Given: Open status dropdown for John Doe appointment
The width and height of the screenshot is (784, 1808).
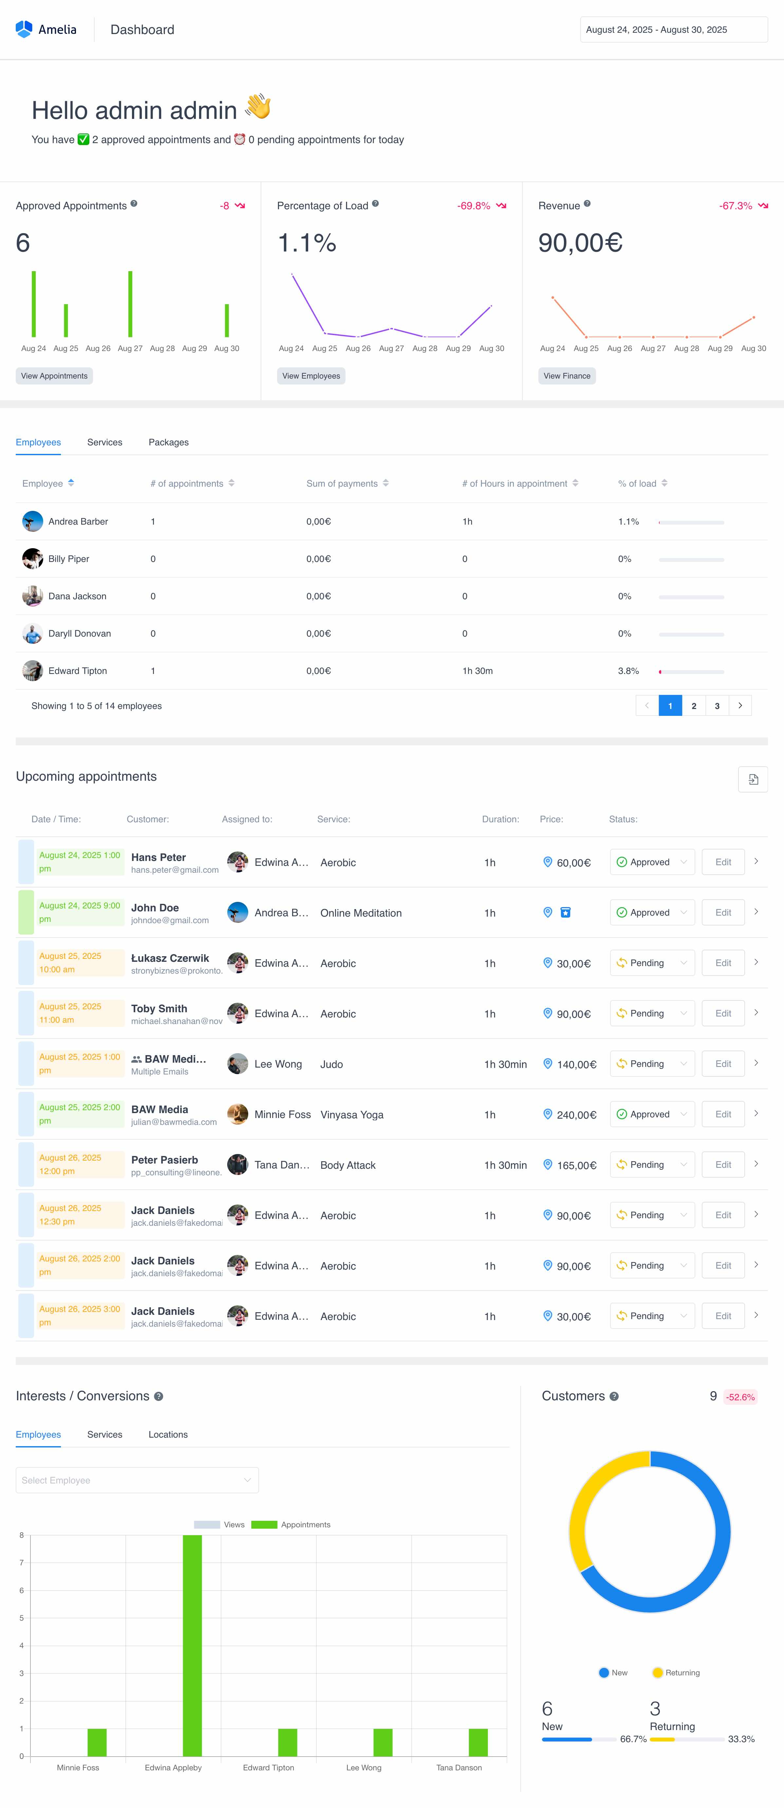Looking at the screenshot, I should (x=652, y=912).
